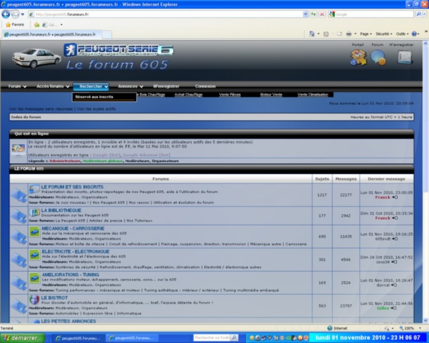
Task: Open the Windows démarrer Start button
Action: pyautogui.click(x=23, y=338)
